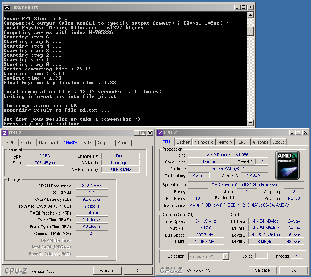
Task: Click the Socket AM3 (938) package field
Action: [228, 168]
